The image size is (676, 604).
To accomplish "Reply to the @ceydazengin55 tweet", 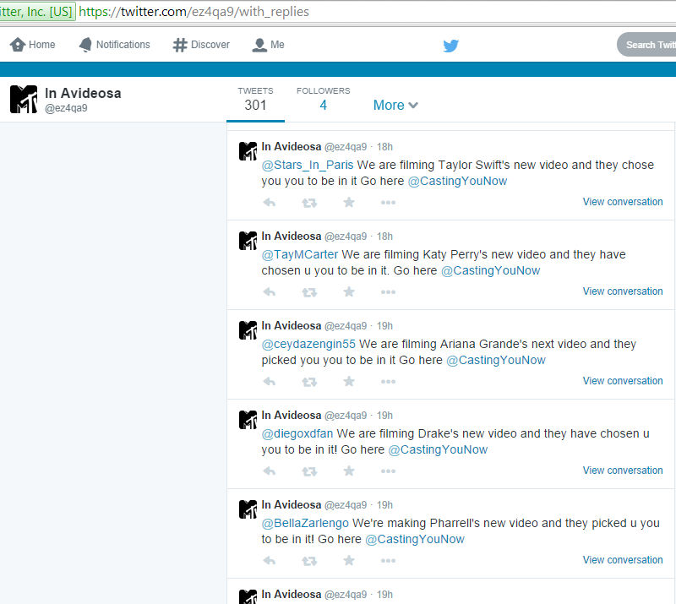I will click(270, 382).
